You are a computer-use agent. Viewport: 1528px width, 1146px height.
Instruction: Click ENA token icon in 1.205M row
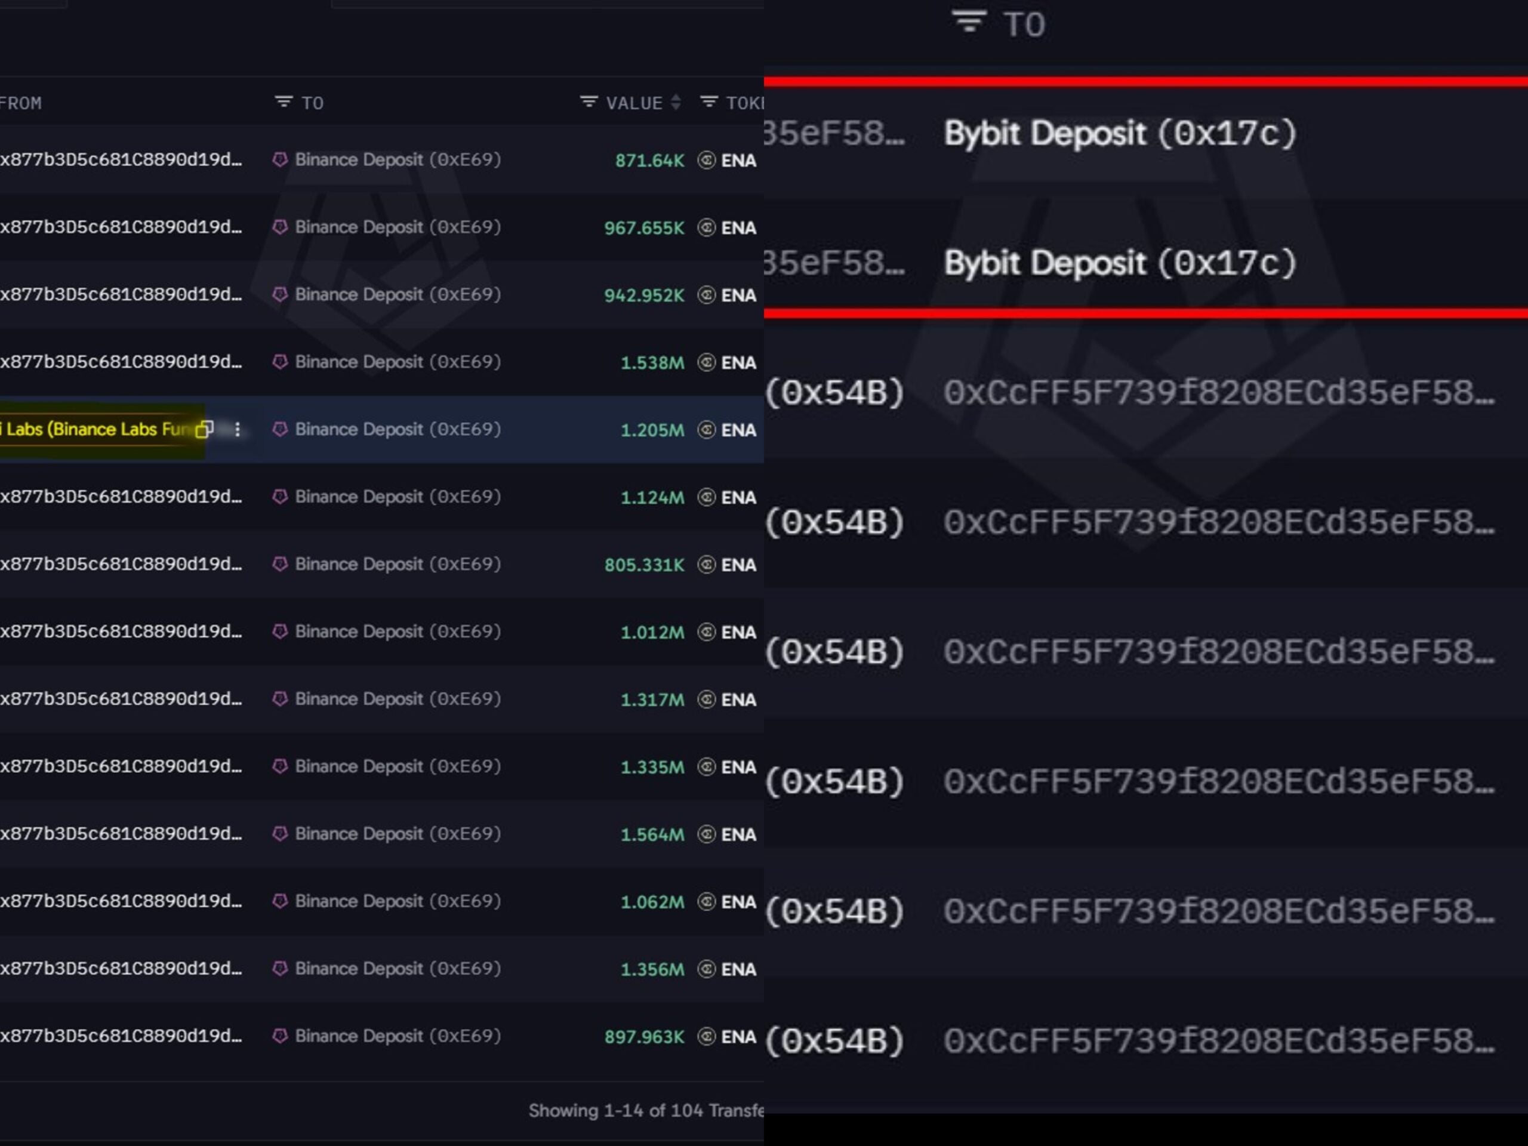[x=706, y=430]
